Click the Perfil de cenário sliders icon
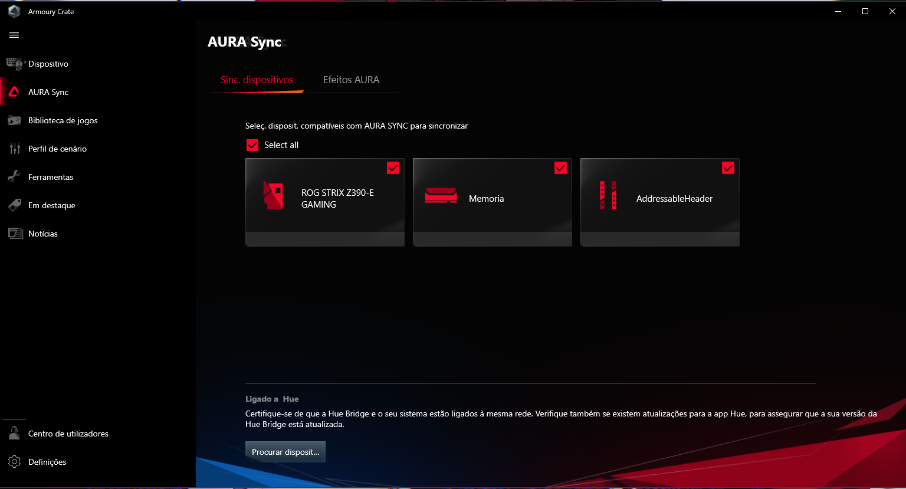The image size is (906, 489). [14, 149]
